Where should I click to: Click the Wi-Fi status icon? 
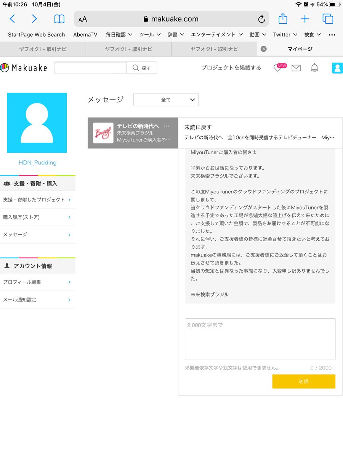(x=298, y=4)
